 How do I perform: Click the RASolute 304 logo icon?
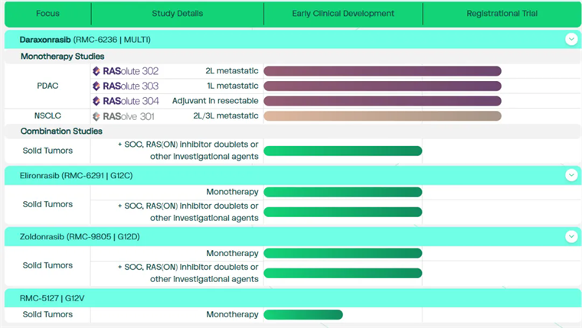tap(96, 101)
